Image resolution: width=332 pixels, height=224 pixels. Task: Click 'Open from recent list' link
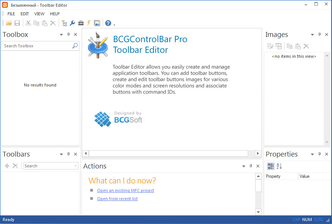tap(117, 199)
